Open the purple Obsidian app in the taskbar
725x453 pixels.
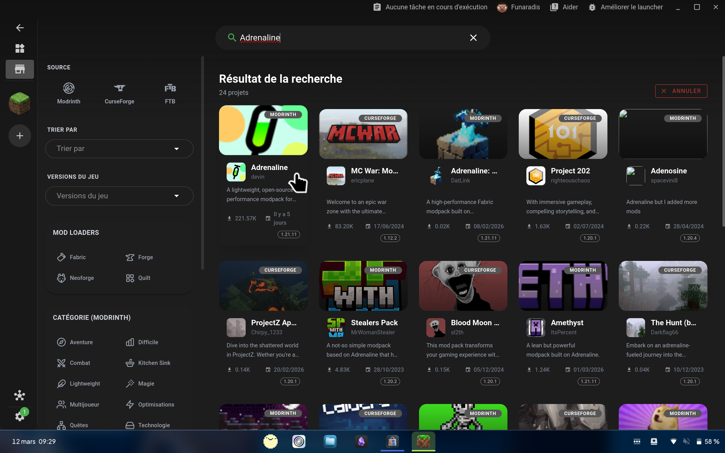[361, 442]
